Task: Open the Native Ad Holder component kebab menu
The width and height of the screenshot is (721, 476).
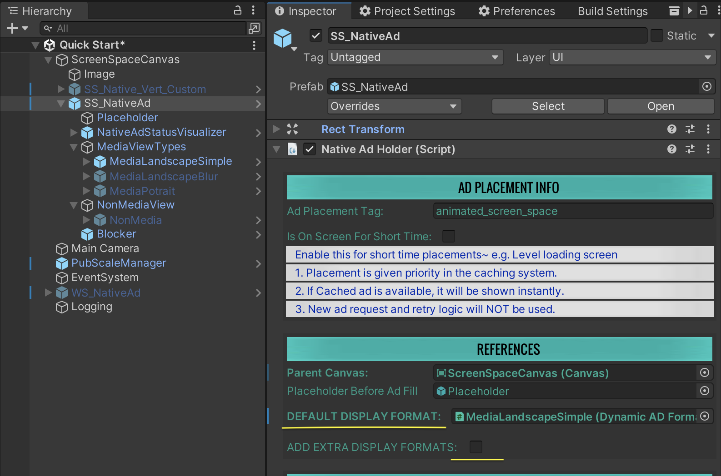Action: [x=708, y=149]
